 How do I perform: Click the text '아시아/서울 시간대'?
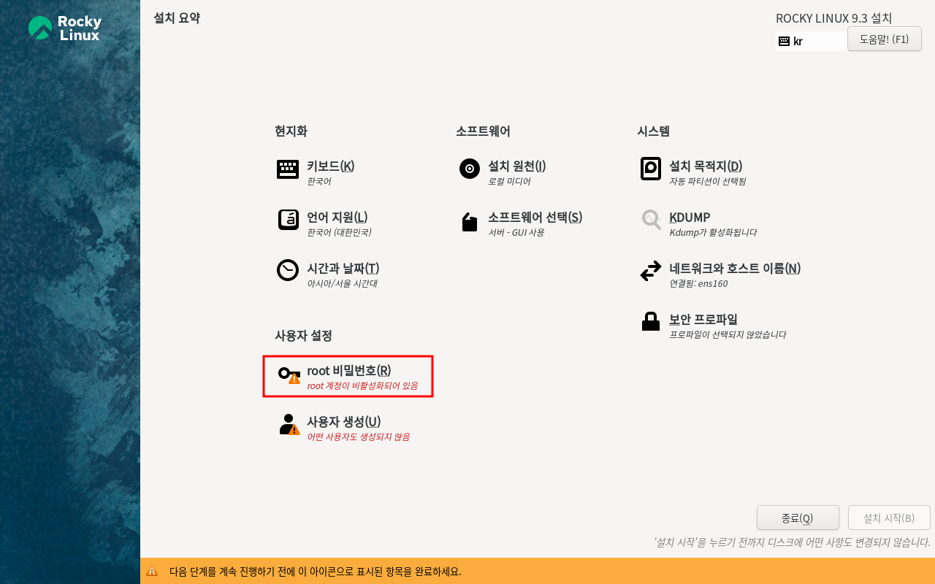(342, 283)
